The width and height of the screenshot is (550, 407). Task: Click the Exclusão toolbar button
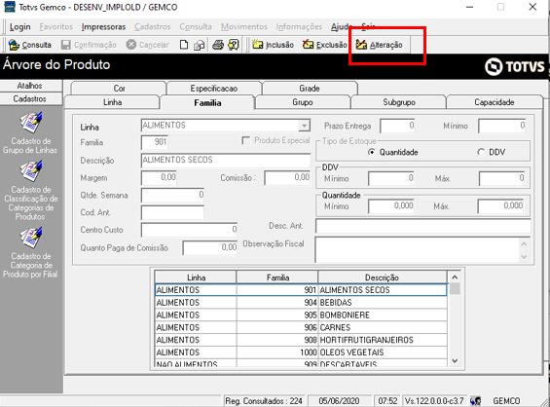coord(324,45)
